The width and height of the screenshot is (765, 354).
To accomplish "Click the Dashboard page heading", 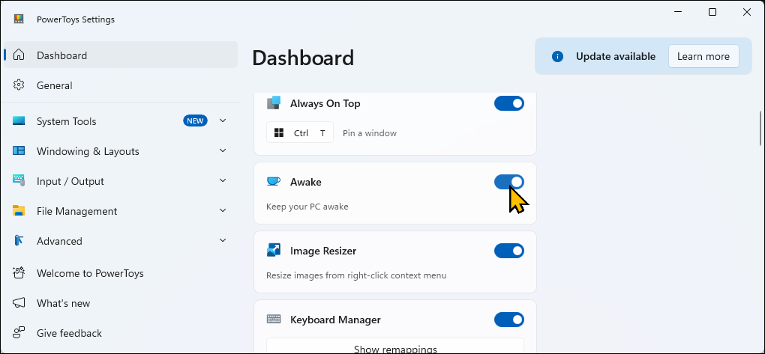I will coord(303,58).
